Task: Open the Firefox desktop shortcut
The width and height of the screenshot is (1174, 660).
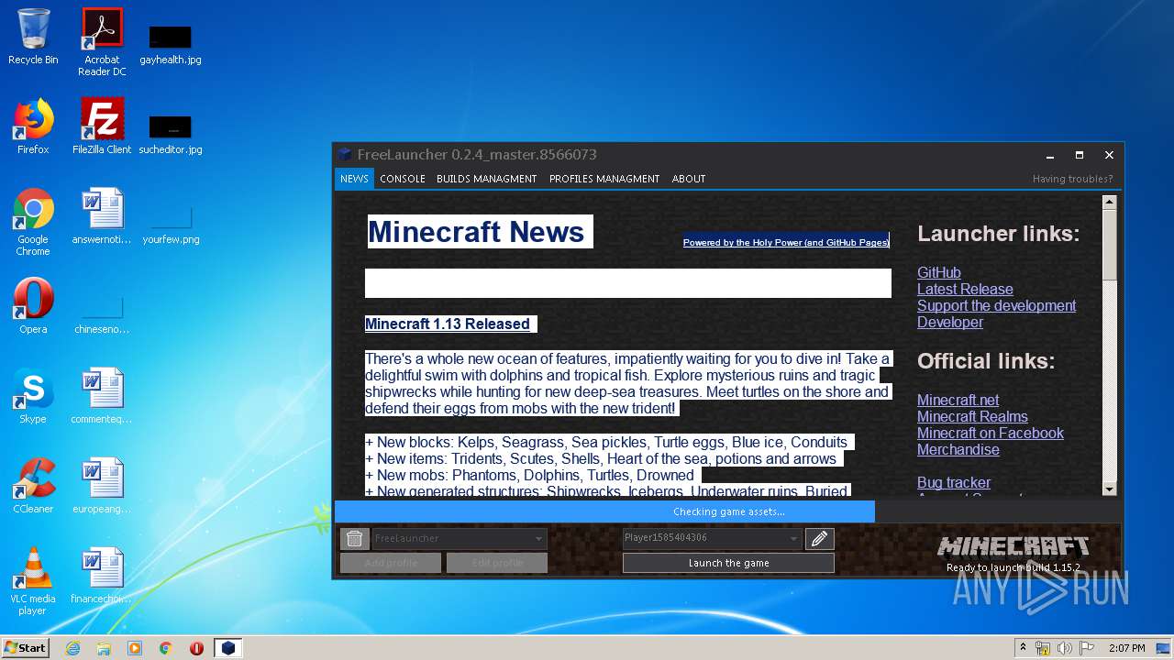Action: tap(33, 126)
